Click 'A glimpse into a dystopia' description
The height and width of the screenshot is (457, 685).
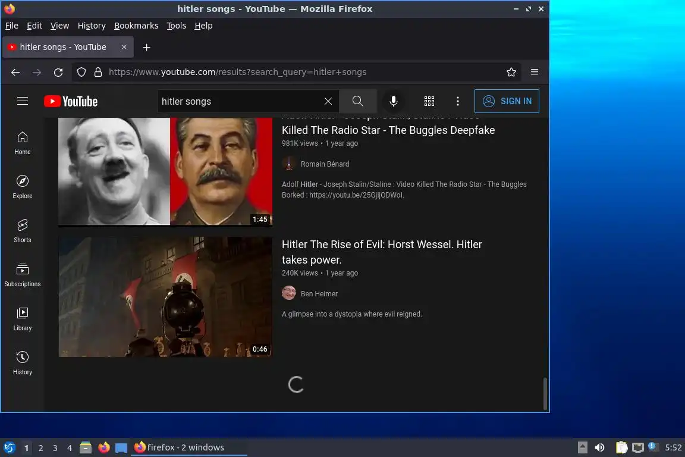pyautogui.click(x=351, y=314)
